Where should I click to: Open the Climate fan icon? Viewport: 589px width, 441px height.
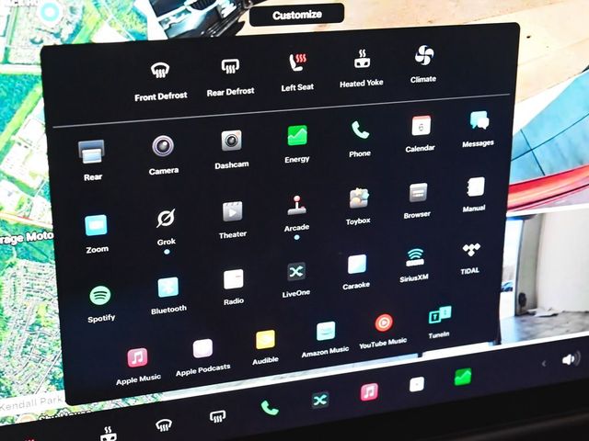tap(424, 55)
